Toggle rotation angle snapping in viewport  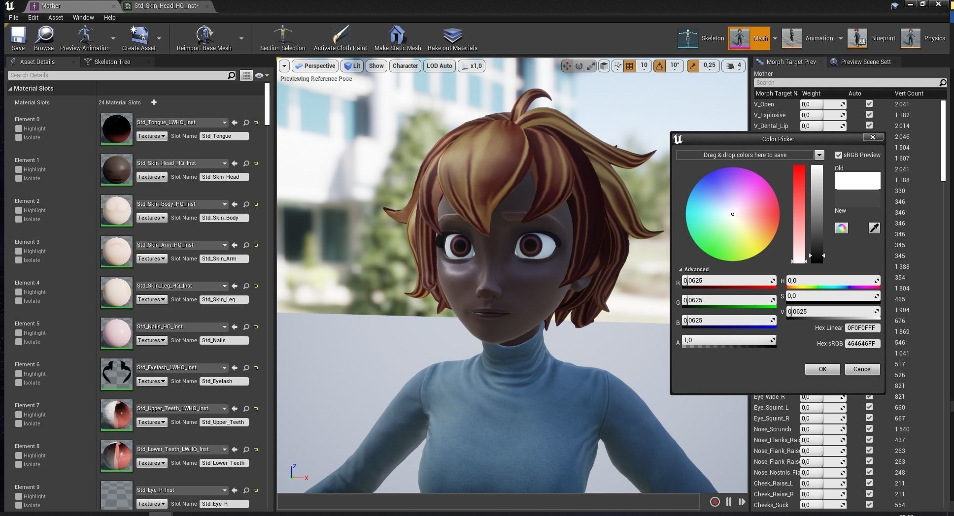click(659, 66)
